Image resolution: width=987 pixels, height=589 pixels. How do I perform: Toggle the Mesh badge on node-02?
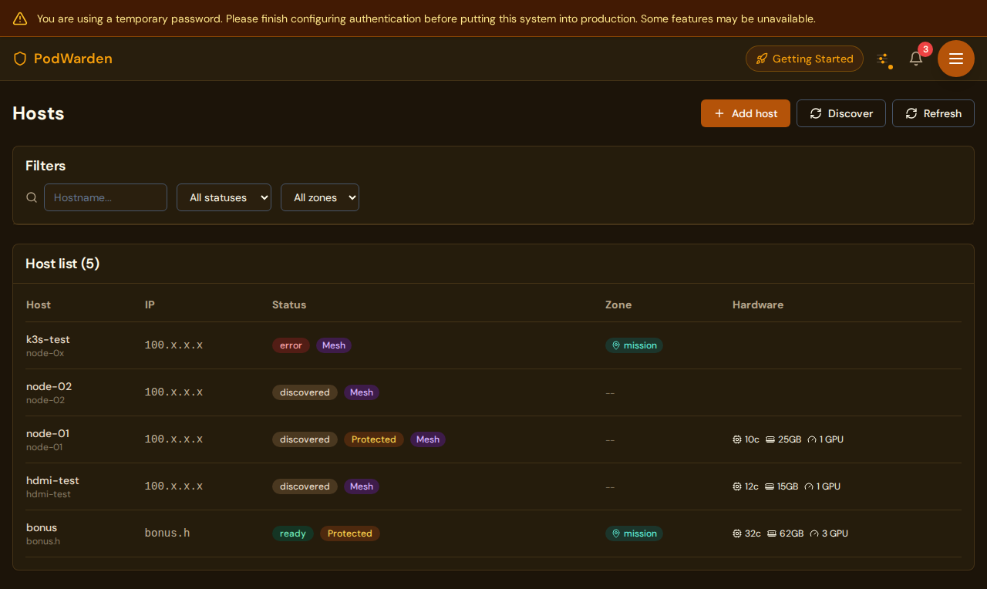pyautogui.click(x=361, y=392)
